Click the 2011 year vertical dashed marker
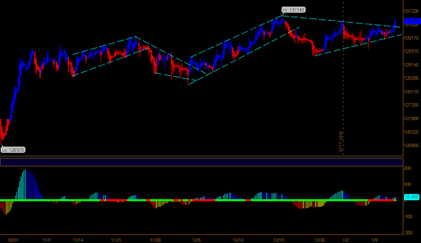421x243 pixels. [x=343, y=77]
